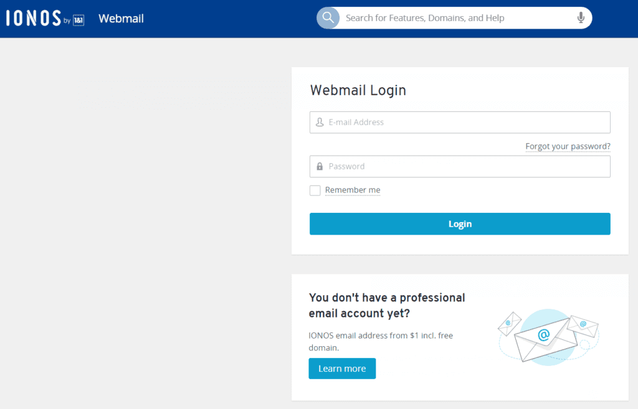The width and height of the screenshot is (638, 409).
Task: Click the padlock icon in Password field
Action: (320, 166)
